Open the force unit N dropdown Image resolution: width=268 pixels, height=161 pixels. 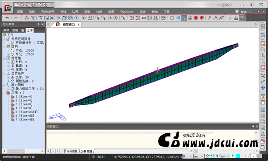coord(188,156)
